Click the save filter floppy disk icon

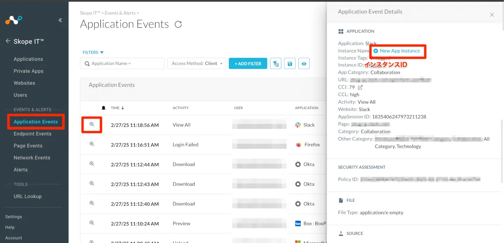point(290,63)
